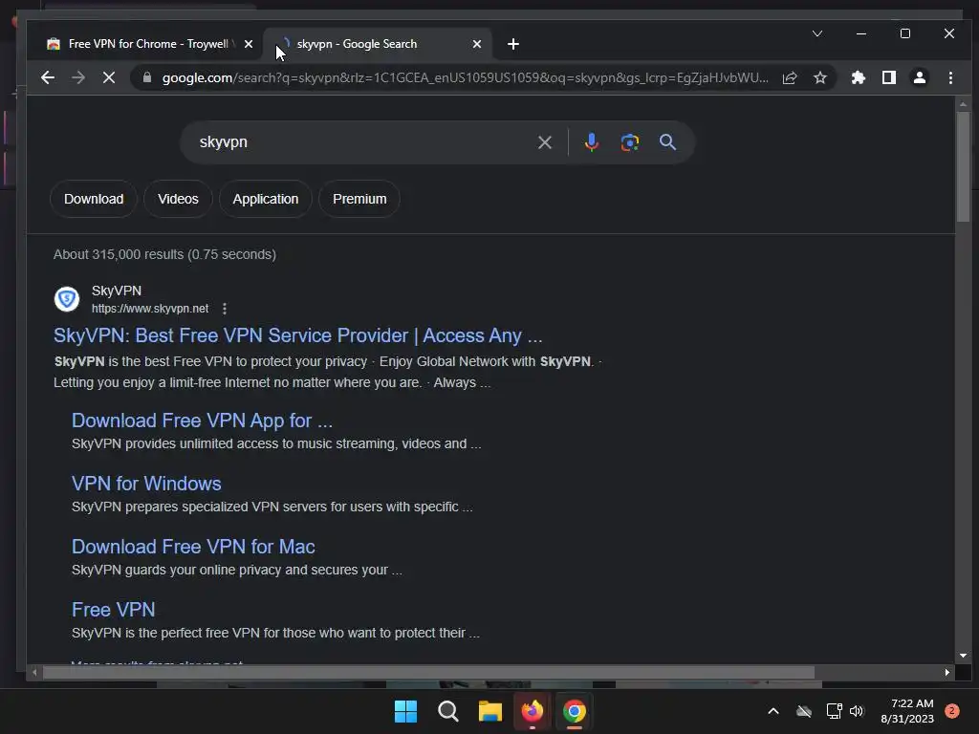The image size is (979, 734).
Task: Open the clock showing 7:22 AM
Action: click(x=907, y=711)
